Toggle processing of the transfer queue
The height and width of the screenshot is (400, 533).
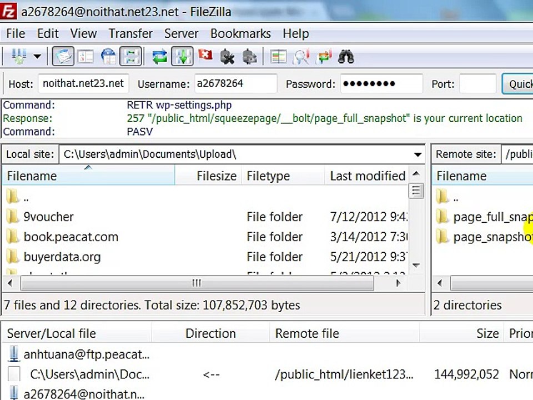tap(182, 57)
